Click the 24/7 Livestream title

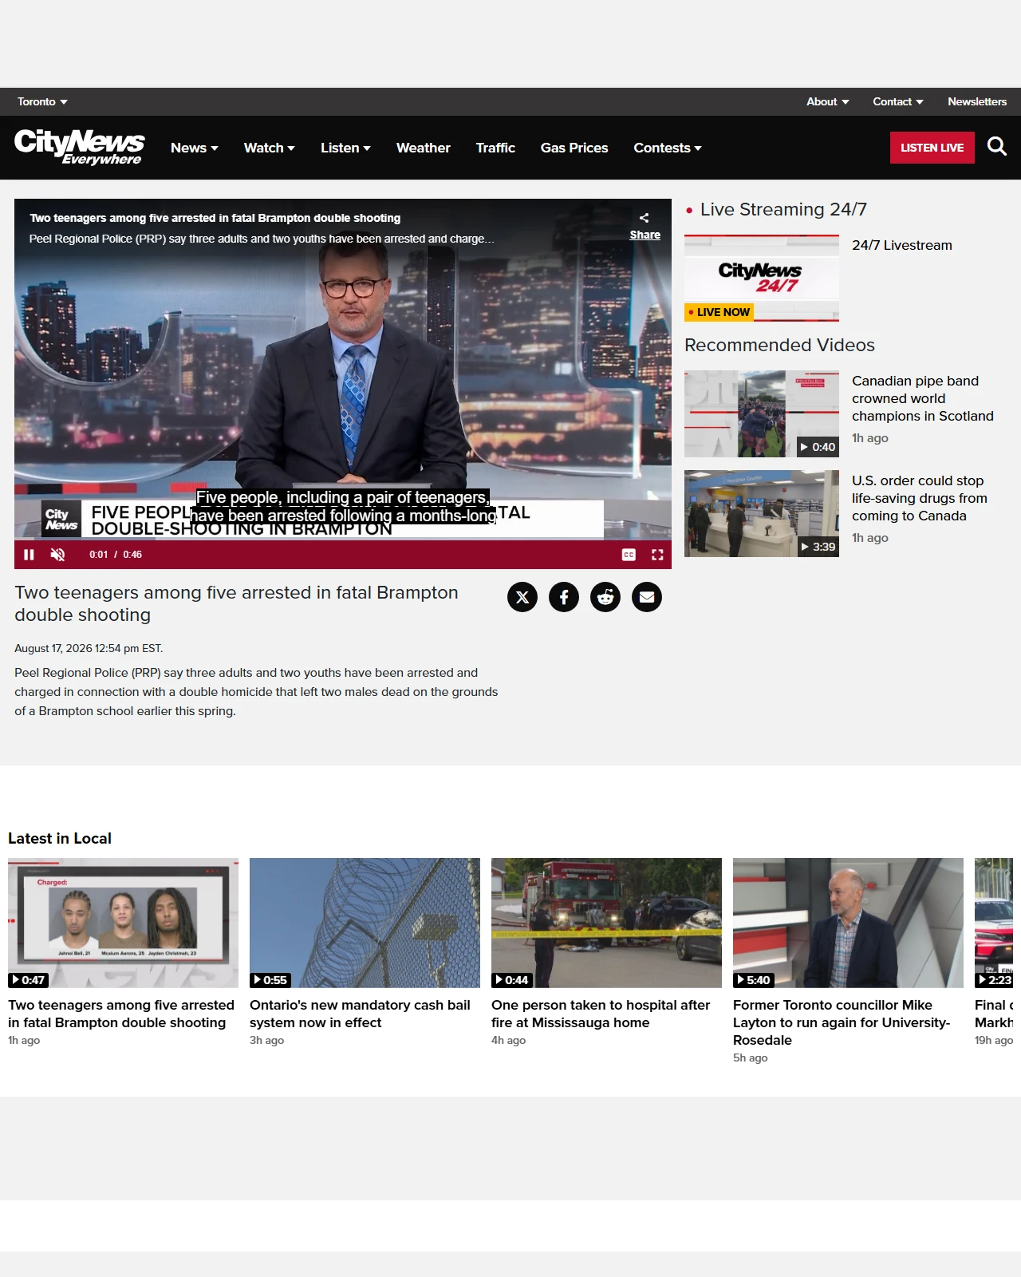point(901,245)
